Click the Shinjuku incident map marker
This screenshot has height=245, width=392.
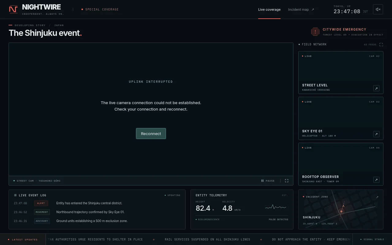tap(341, 211)
